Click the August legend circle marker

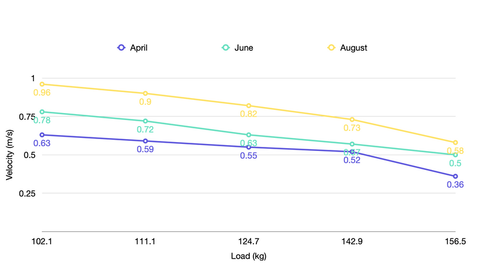coord(330,48)
